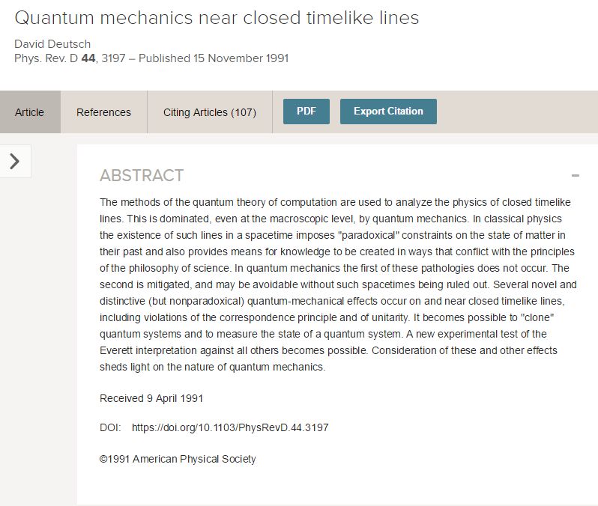This screenshot has width=598, height=506.
Task: Collapse the Abstract section minus icon
Action: [575, 176]
